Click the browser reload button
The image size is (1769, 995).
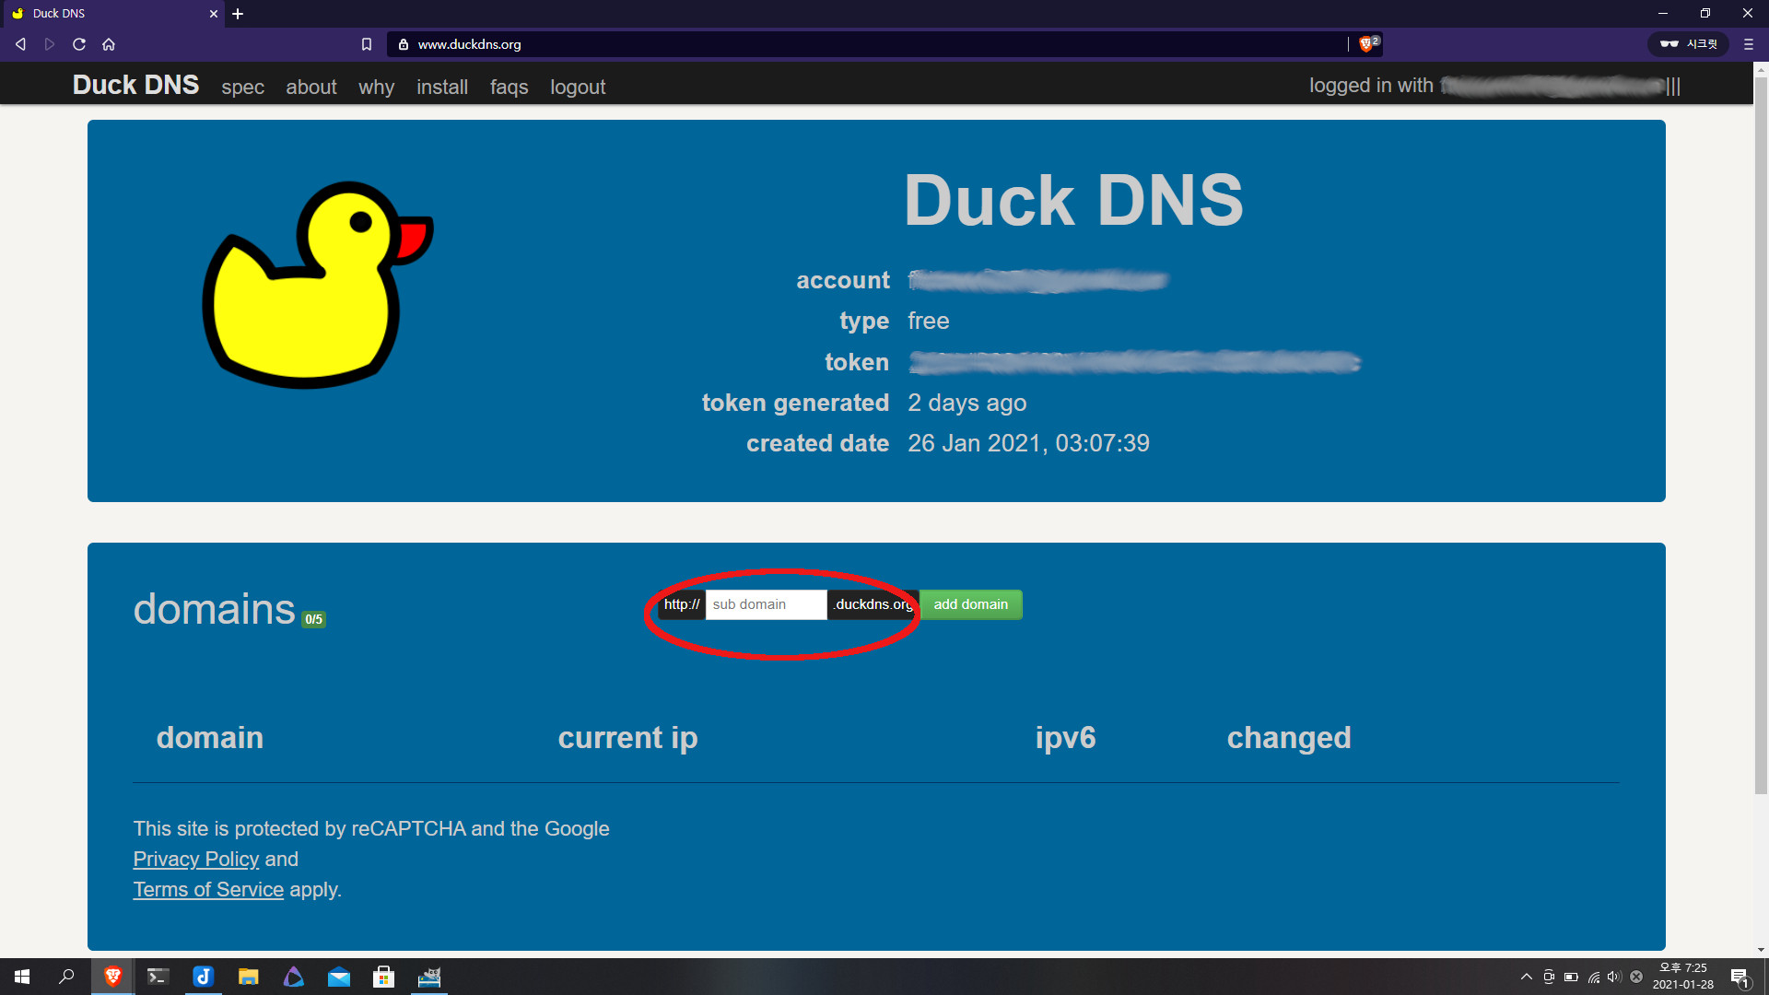click(x=79, y=44)
